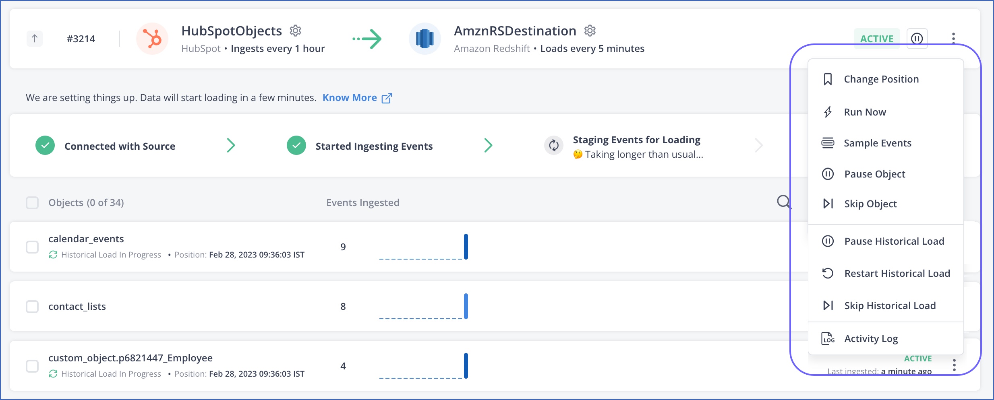Open HubSpotObjects source settings gear

point(296,31)
